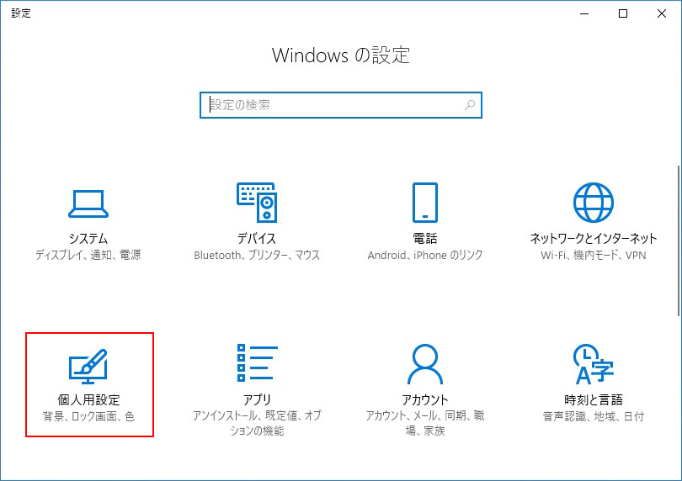This screenshot has height=481, width=682.
Task: Click the 電話 label
Action: coord(425,238)
